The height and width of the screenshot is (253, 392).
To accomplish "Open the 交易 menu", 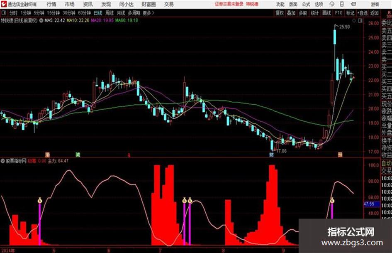I will tap(169, 4).
